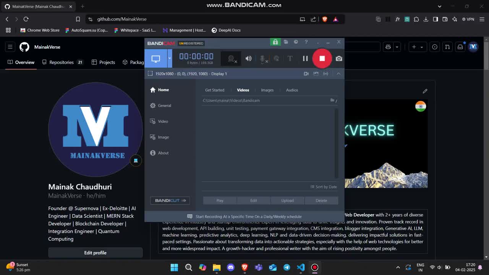Open Windows Start menu

pos(174,267)
